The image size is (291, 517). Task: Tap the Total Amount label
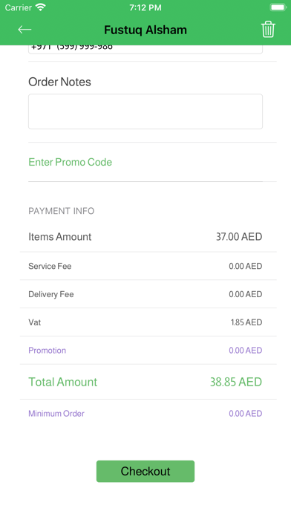coord(63,382)
